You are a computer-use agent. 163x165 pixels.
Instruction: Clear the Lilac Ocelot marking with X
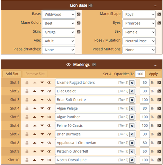pos(132,91)
